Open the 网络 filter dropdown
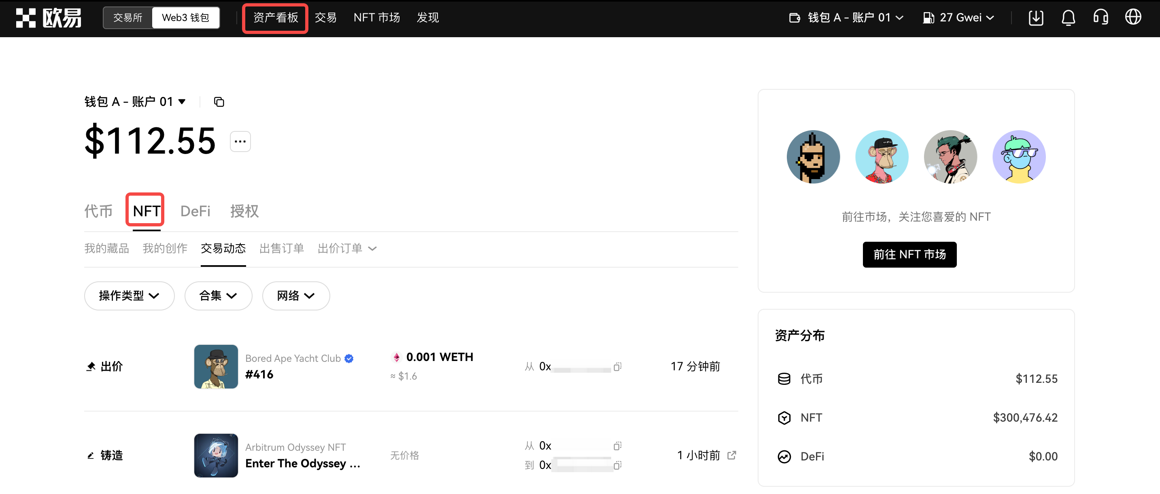This screenshot has height=494, width=1160. [296, 296]
